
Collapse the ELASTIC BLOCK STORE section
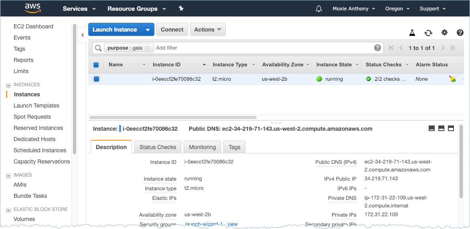9,210
